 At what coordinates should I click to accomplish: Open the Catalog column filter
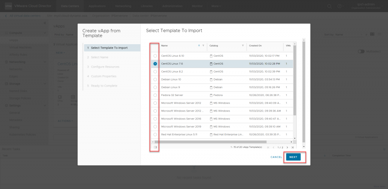click(242, 45)
